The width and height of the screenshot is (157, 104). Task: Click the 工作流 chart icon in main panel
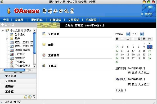click(x=44, y=66)
